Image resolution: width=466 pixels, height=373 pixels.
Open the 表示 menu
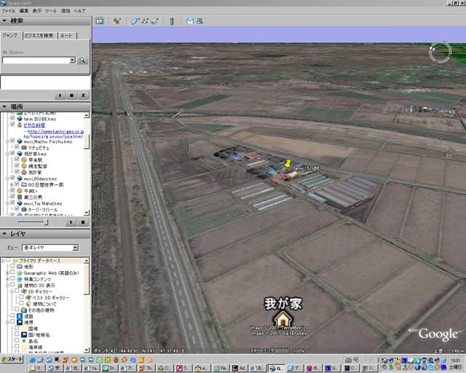point(37,11)
